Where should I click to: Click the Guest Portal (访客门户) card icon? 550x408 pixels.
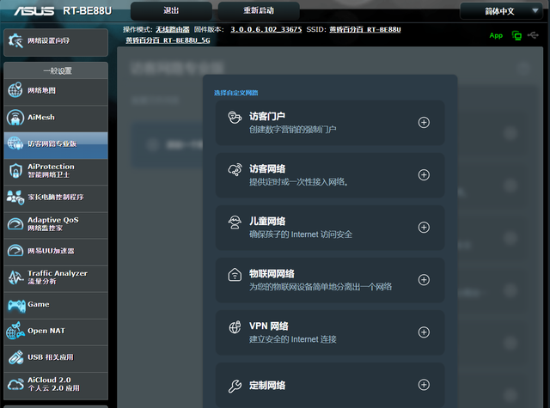click(x=235, y=118)
